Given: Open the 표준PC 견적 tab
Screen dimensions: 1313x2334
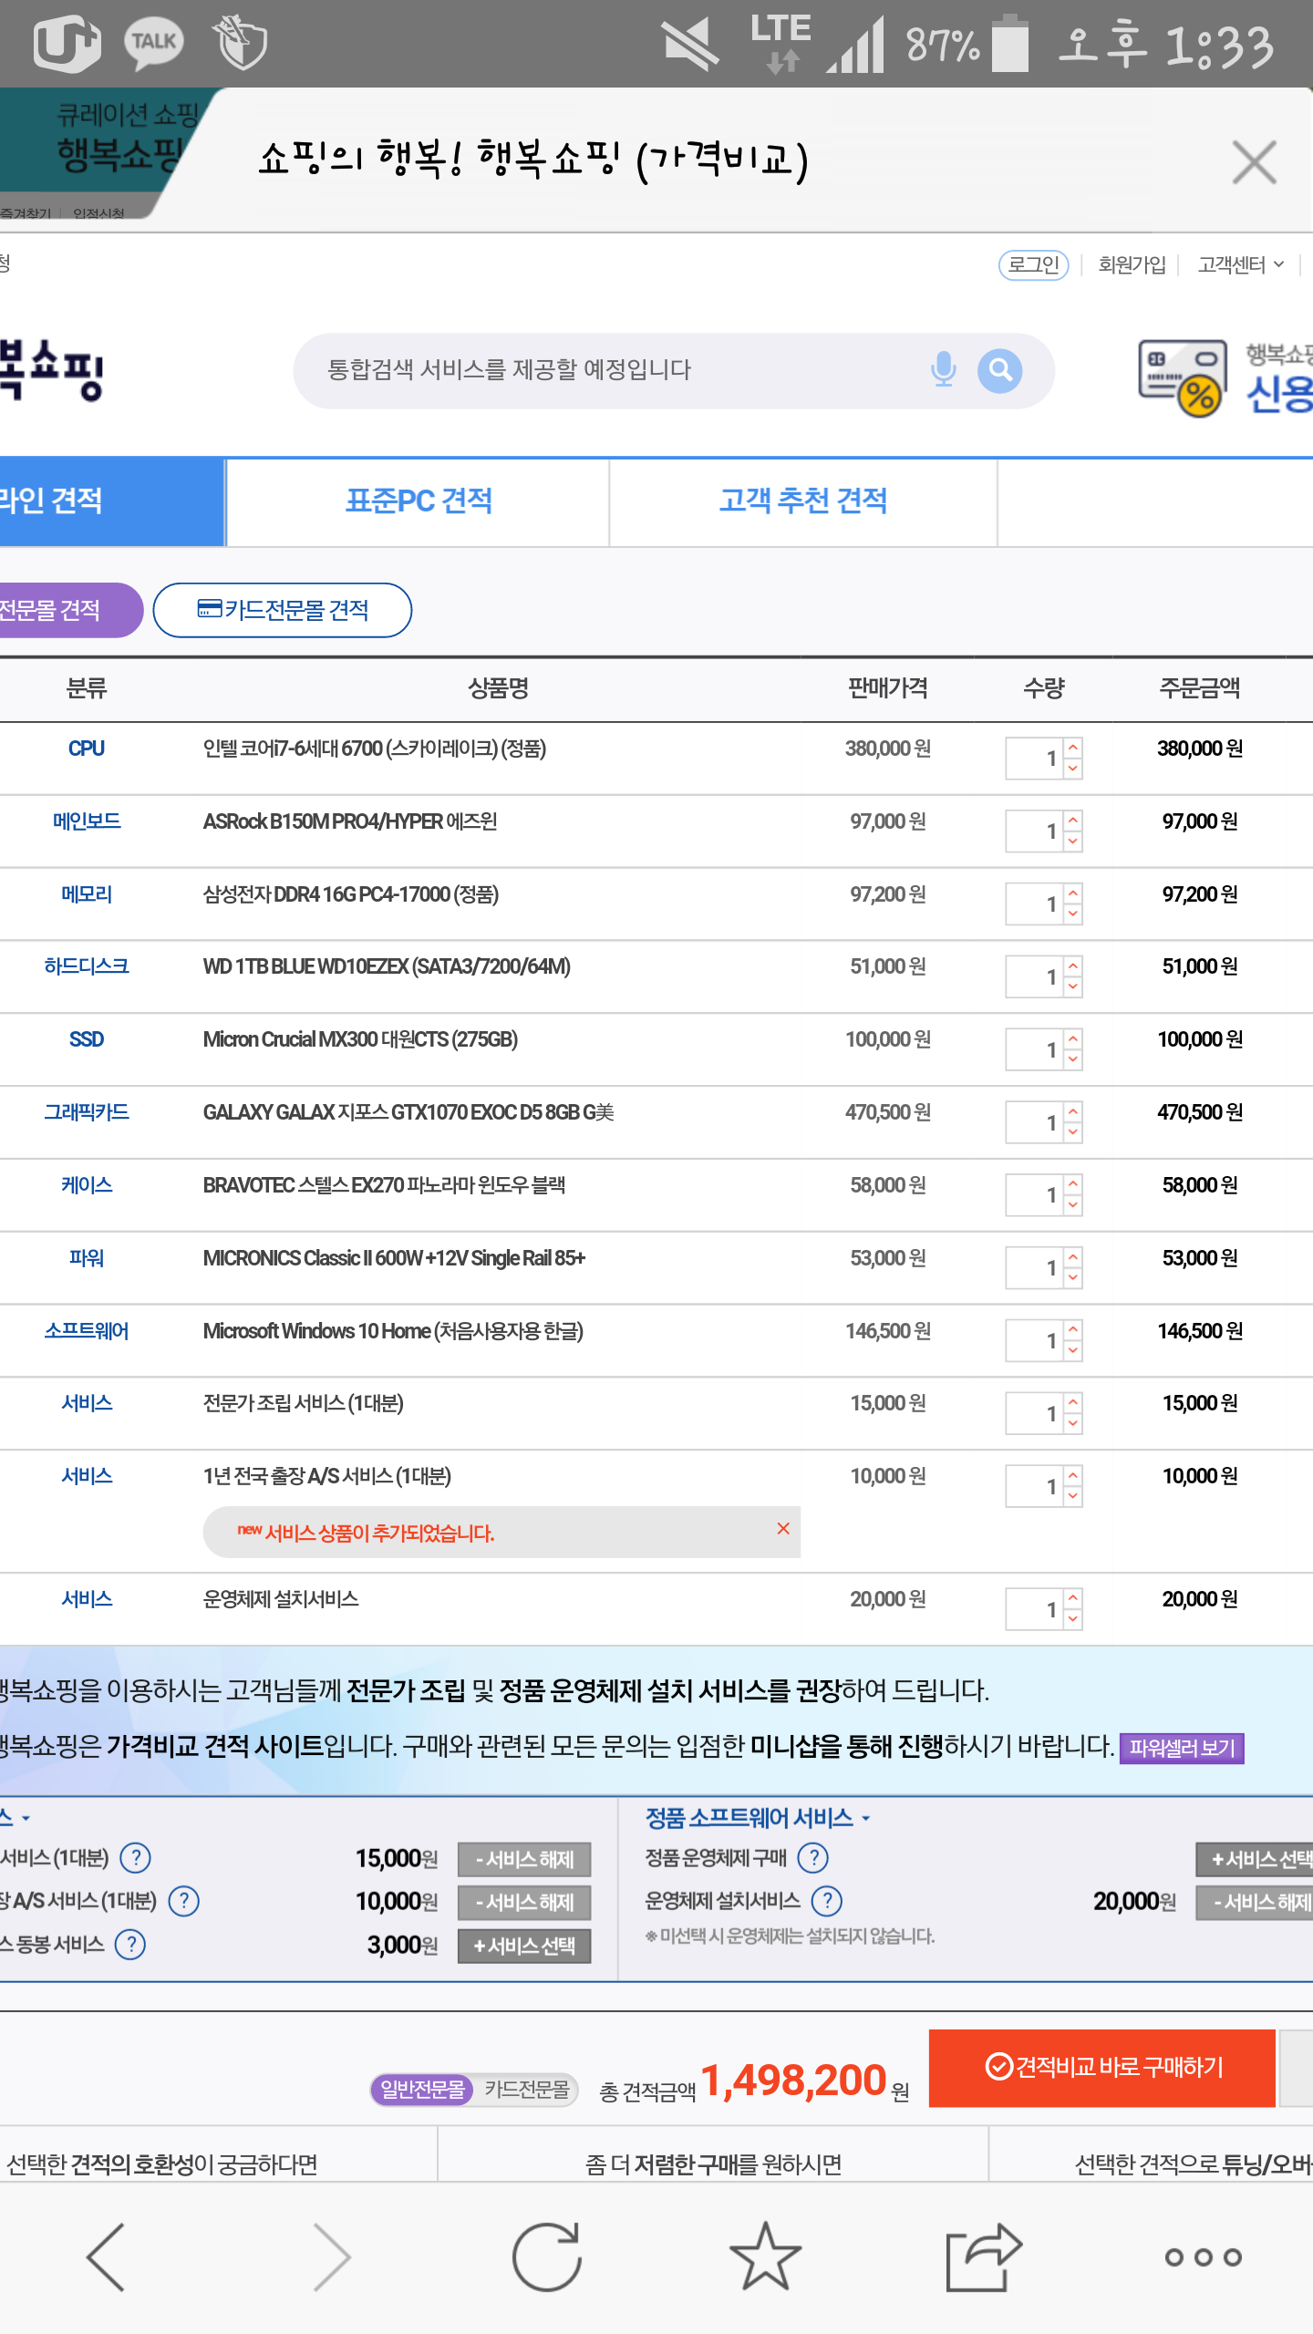Looking at the screenshot, I should (419, 501).
